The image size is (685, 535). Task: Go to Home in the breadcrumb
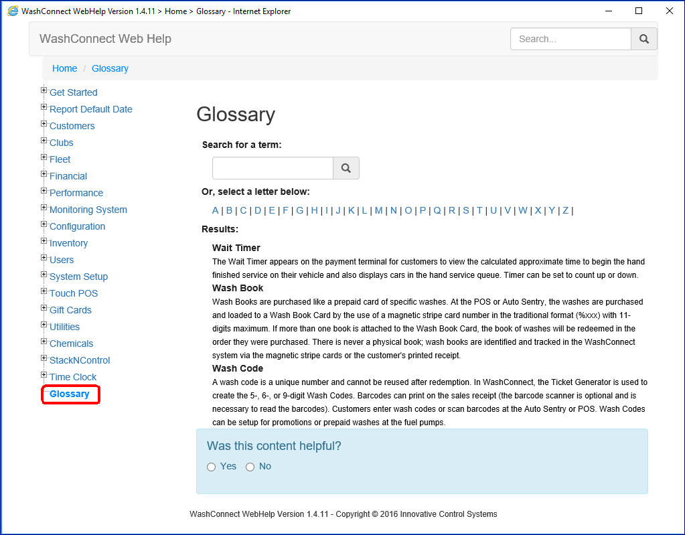pos(64,68)
